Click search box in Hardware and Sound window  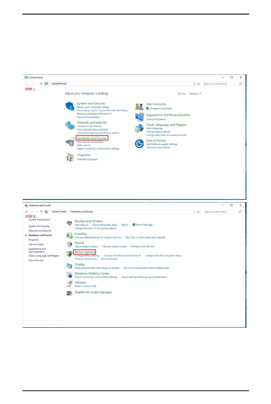click(221, 212)
